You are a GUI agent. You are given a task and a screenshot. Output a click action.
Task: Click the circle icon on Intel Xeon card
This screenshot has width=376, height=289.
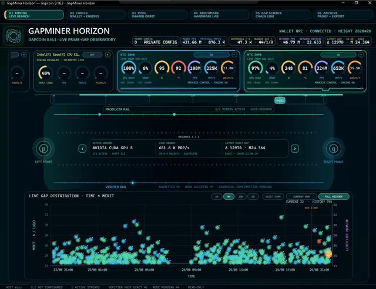click(x=108, y=55)
